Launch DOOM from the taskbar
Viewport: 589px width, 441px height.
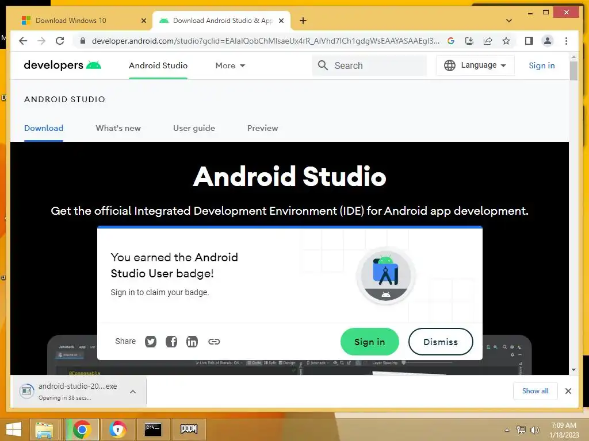click(189, 430)
